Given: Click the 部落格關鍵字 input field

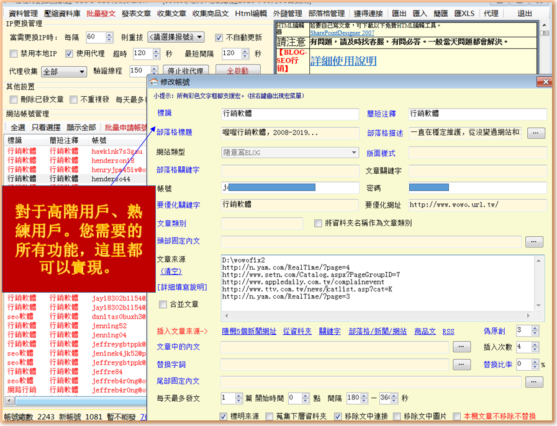Looking at the screenshot, I should (x=290, y=170).
